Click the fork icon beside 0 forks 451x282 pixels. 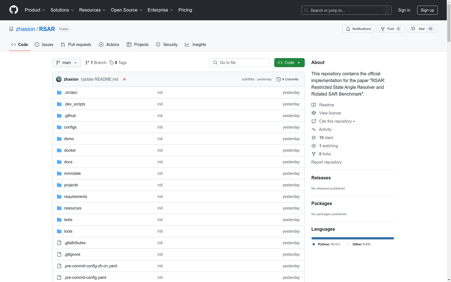pyautogui.click(x=314, y=154)
